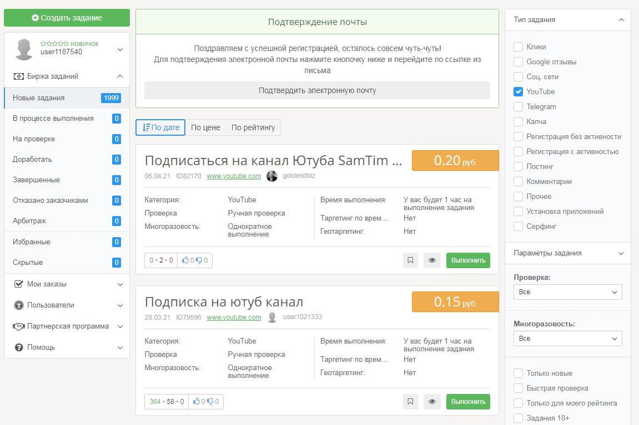Open Скрытые tasks
This screenshot has height=425, width=639.
click(67, 262)
